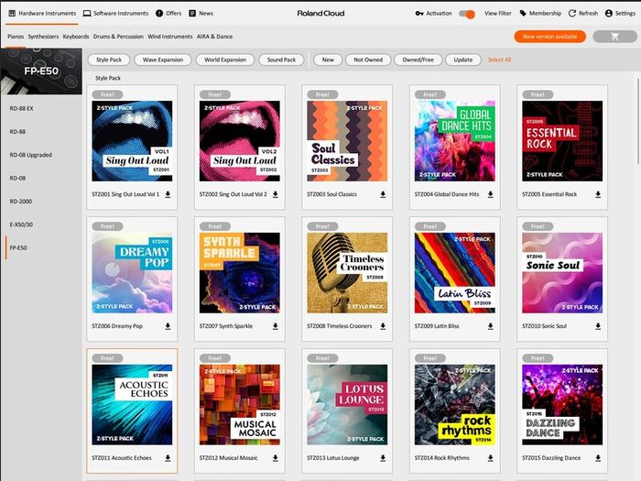Click the Membership tag icon
641x481 pixels.
coord(523,13)
